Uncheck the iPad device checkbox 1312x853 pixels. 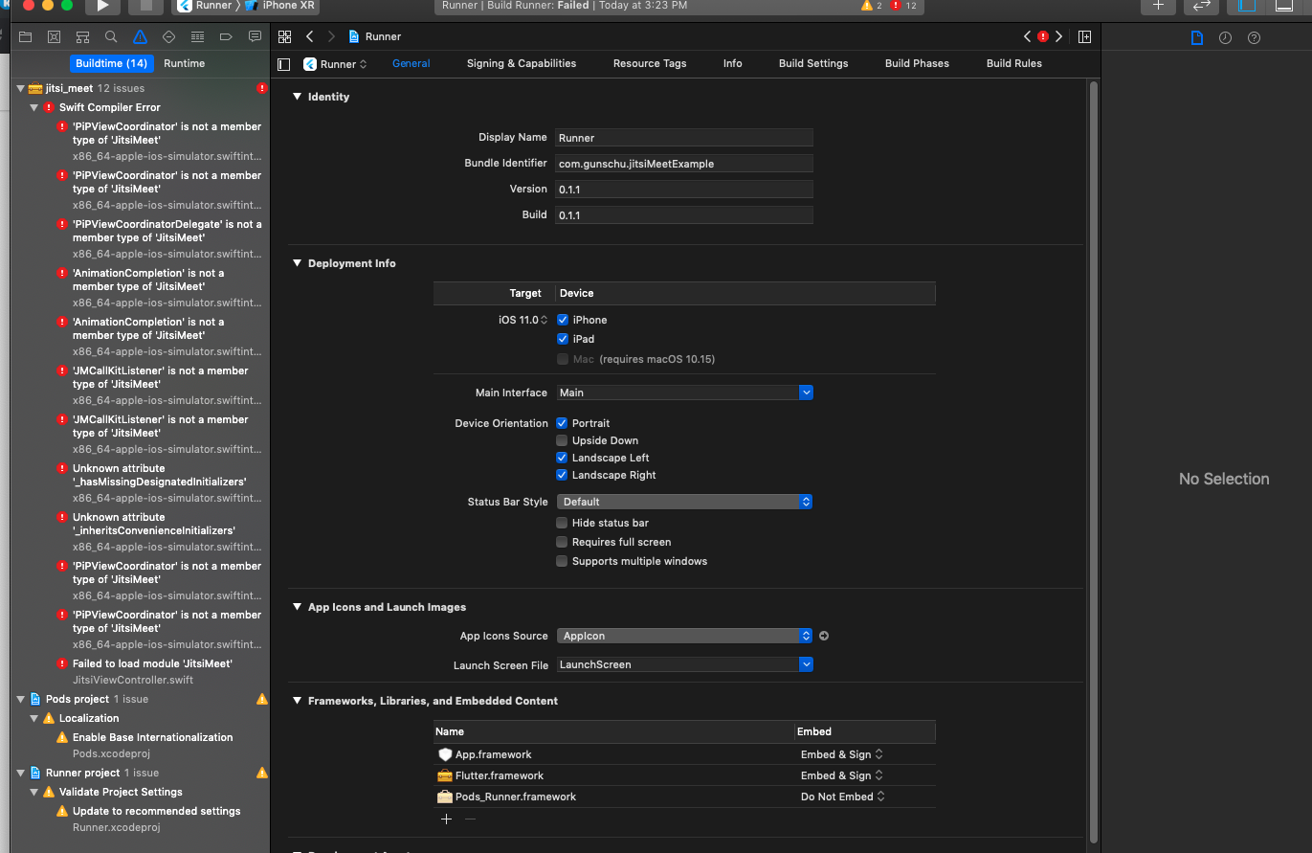pos(563,339)
